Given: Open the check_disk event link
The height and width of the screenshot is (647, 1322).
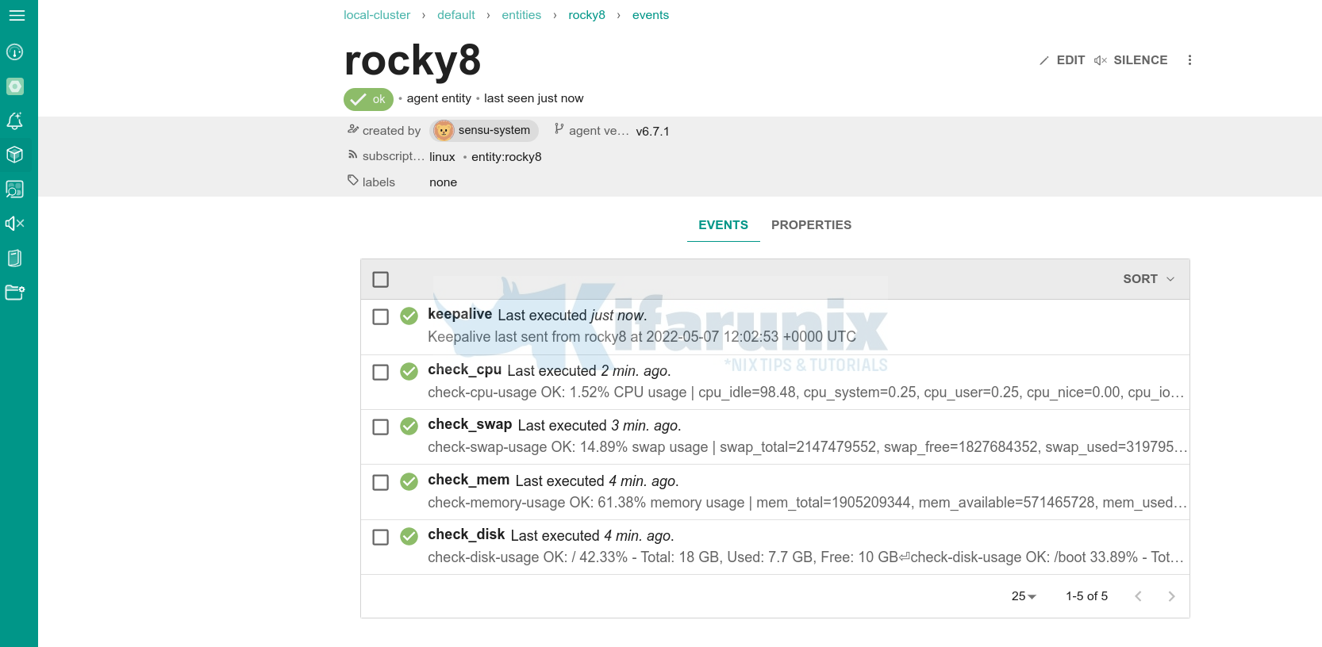Looking at the screenshot, I should pyautogui.click(x=466, y=534).
